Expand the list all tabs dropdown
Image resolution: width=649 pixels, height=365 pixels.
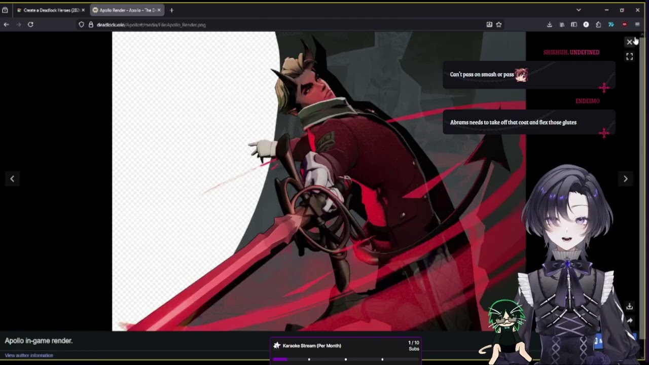(579, 10)
